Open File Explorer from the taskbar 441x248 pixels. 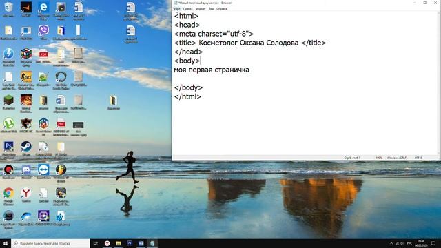pyautogui.click(x=119, y=243)
